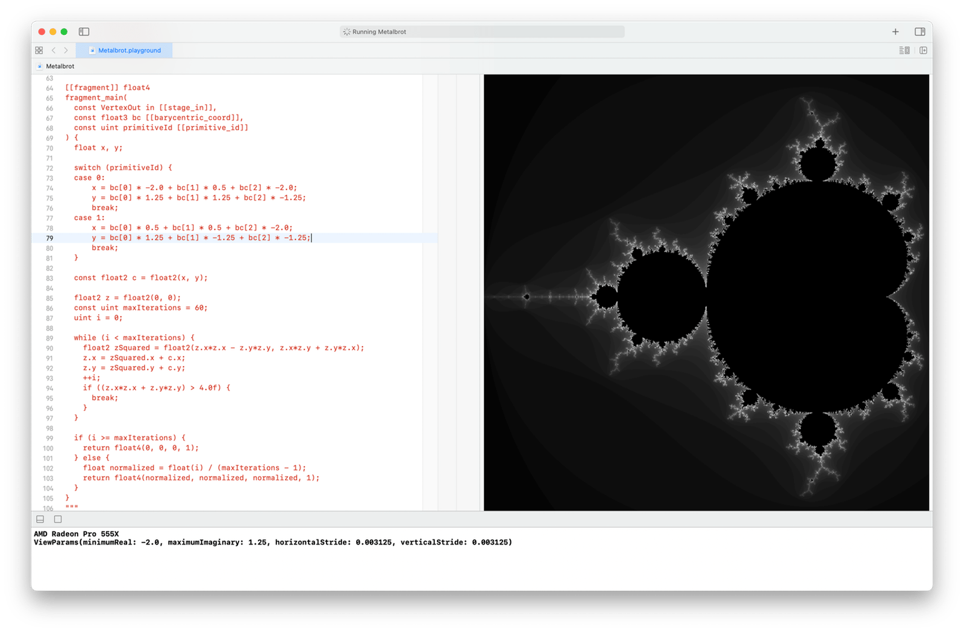
Task: Select the Metalbrot.playground tab
Action: pyautogui.click(x=125, y=51)
